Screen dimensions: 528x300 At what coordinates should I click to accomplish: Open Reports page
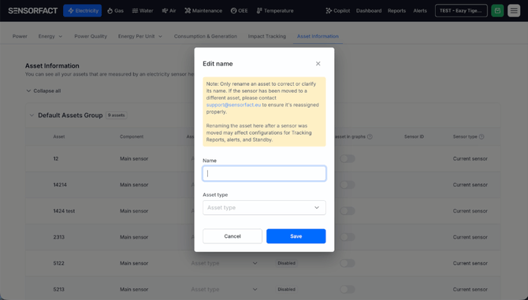(x=396, y=11)
